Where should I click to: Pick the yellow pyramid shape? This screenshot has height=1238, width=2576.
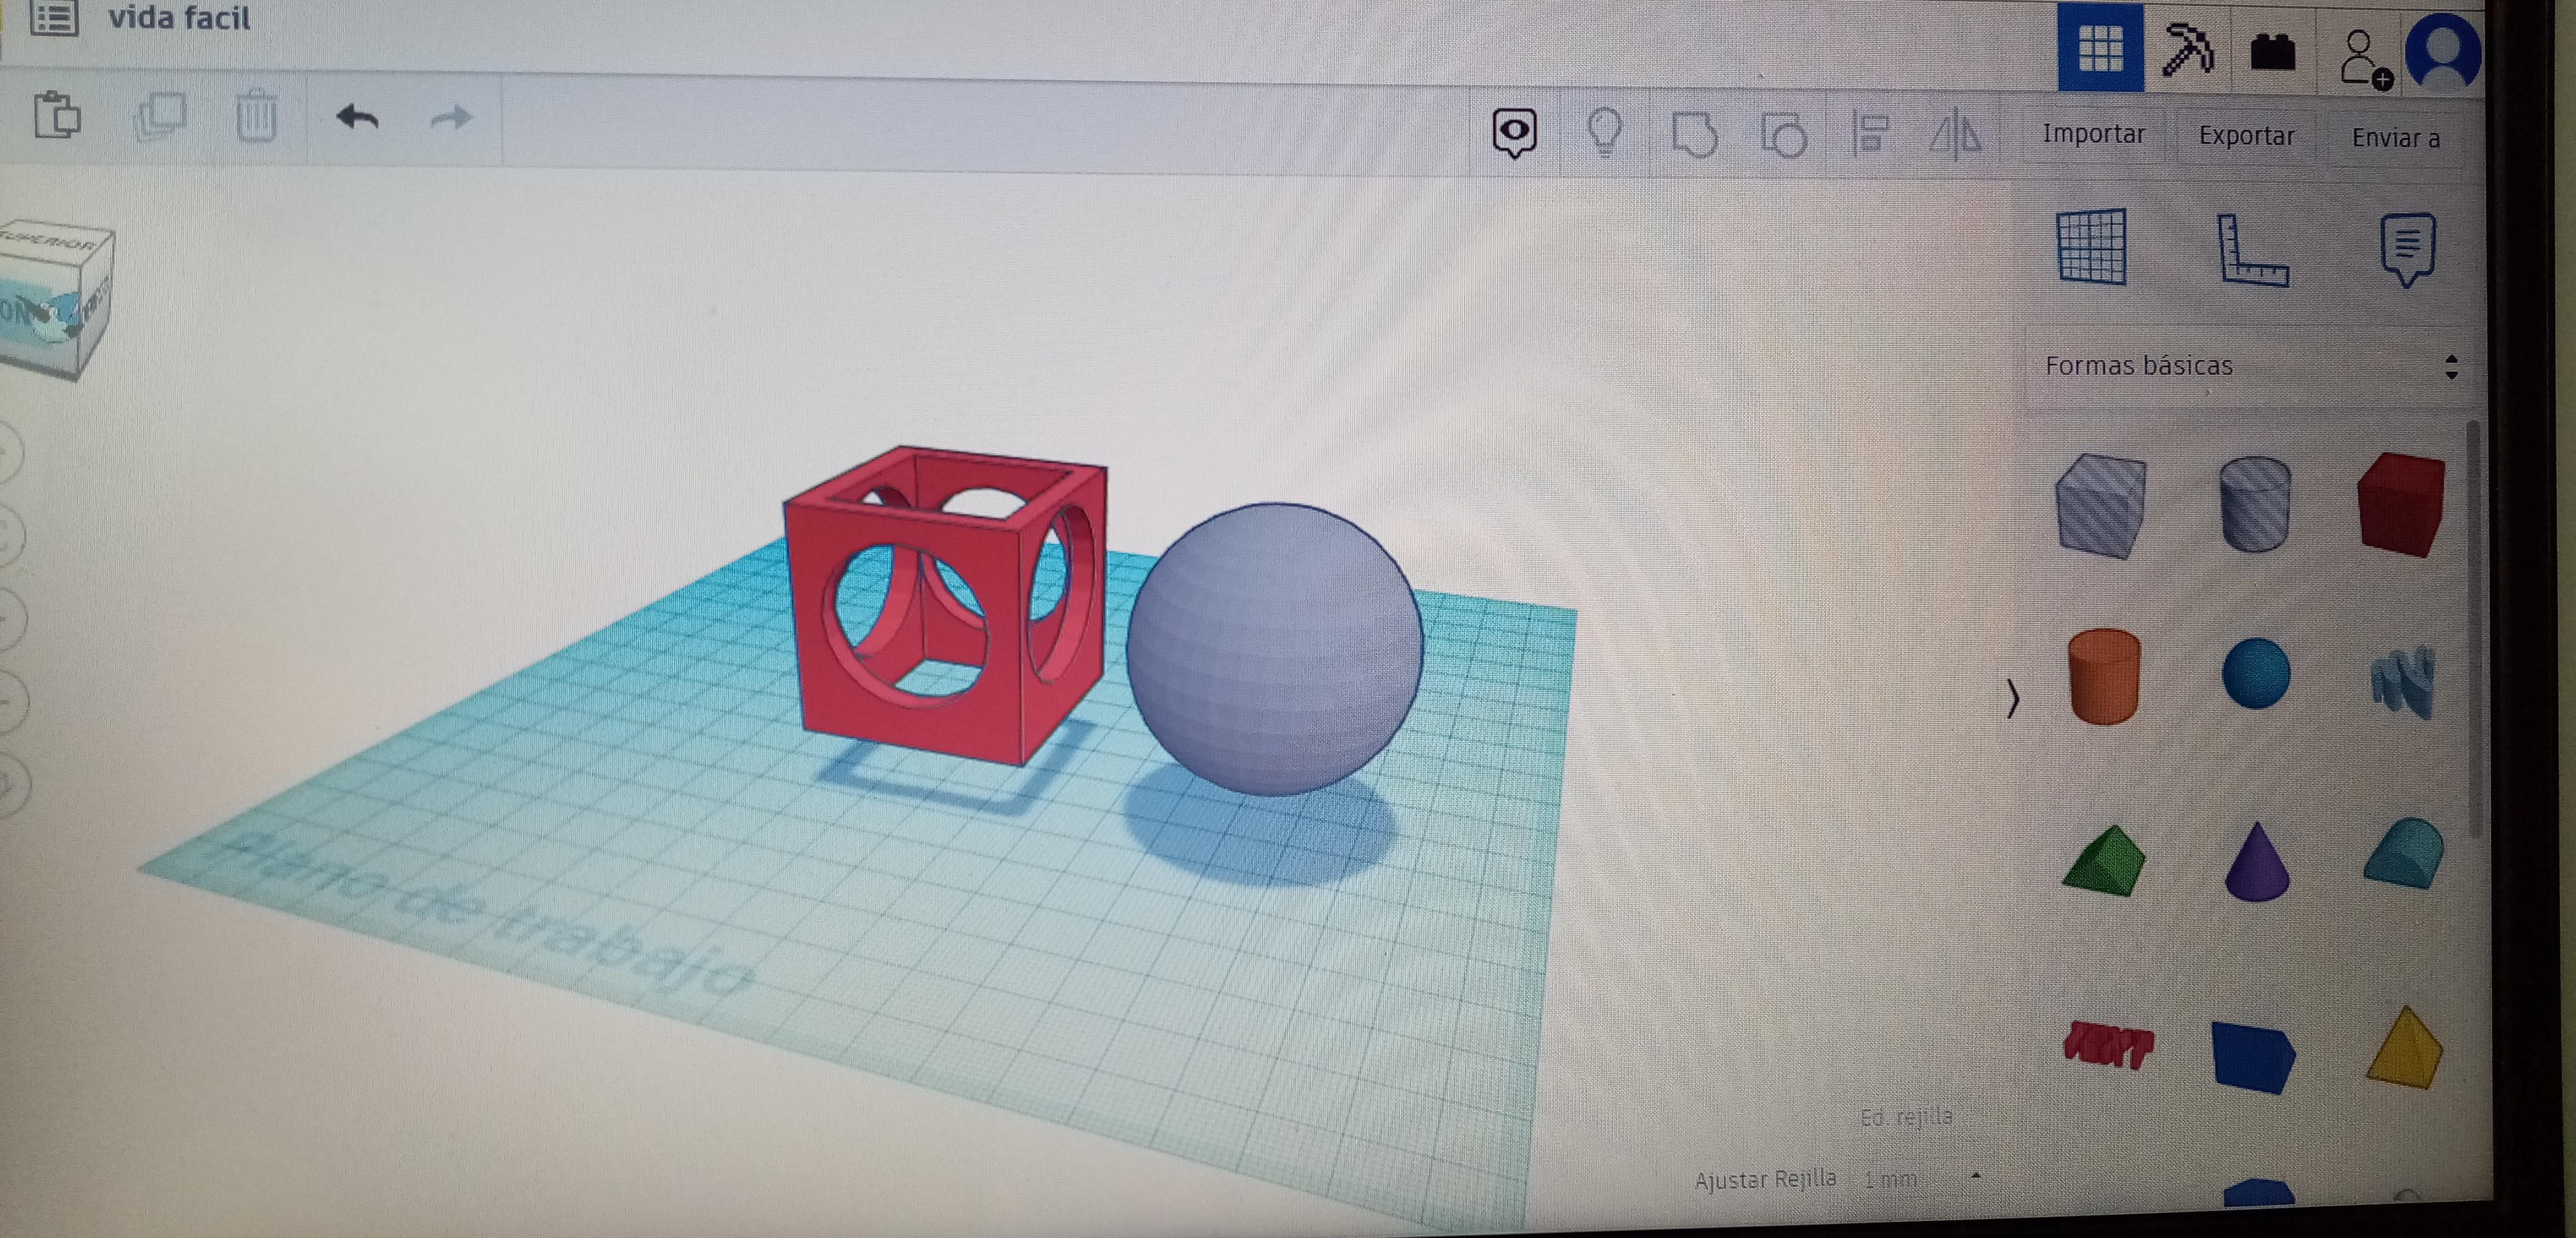[2405, 1048]
